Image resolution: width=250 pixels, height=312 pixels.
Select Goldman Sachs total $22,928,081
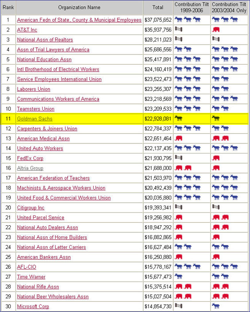click(158, 119)
